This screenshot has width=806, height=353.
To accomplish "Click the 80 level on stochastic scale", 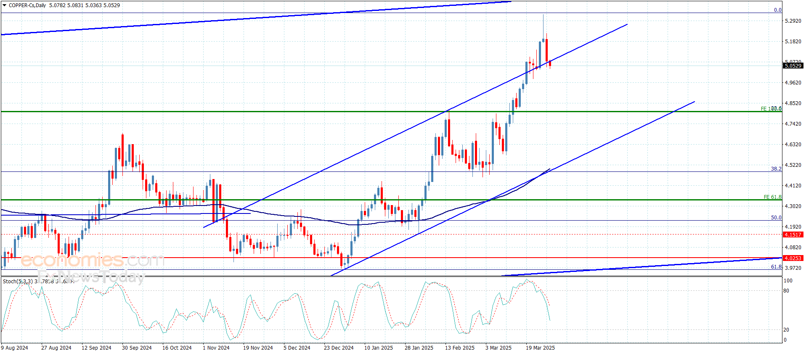I will 786,291.
